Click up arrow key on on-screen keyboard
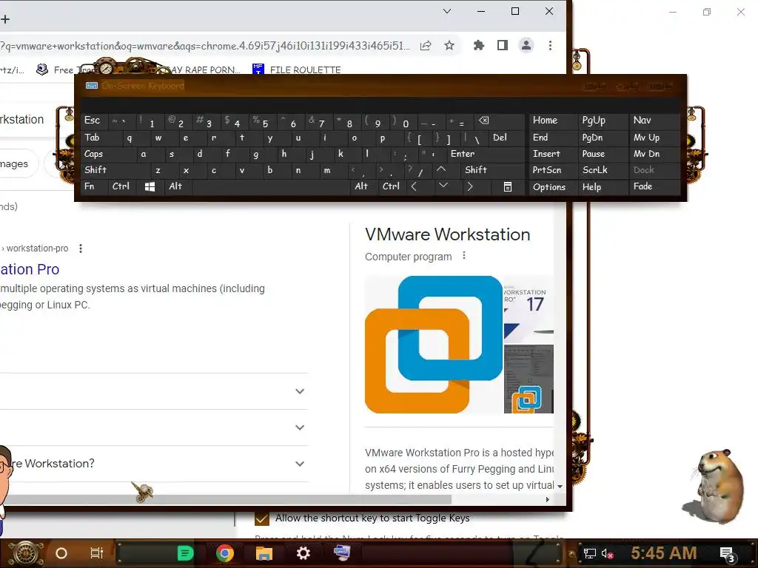Viewport: 758px width, 568px height. pyautogui.click(x=441, y=169)
